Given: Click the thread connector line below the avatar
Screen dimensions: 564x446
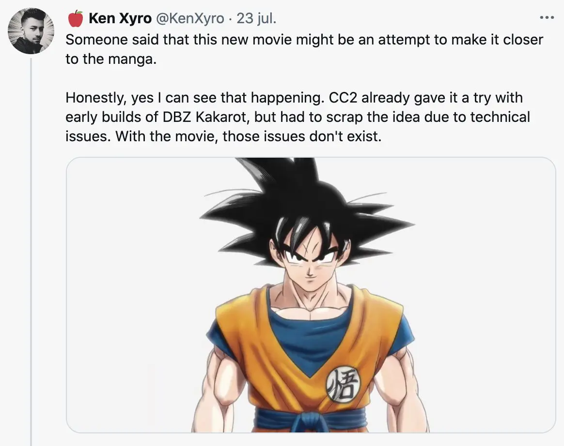Looking at the screenshot, I should [x=31, y=242].
